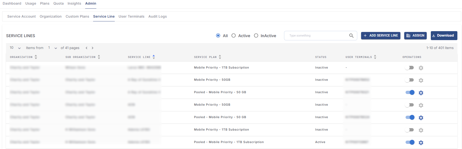
Task: Disable toggle on active Pooled 1TB Subscription row
Action: [x=410, y=142]
